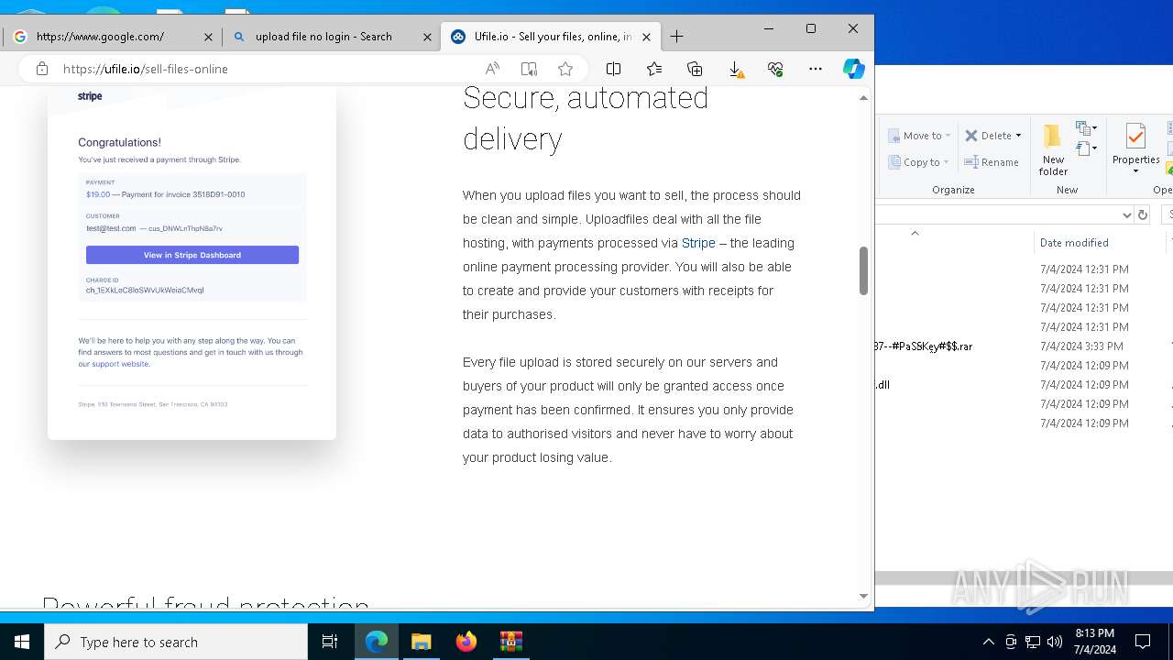Refresh the File Explorer location

[1142, 214]
